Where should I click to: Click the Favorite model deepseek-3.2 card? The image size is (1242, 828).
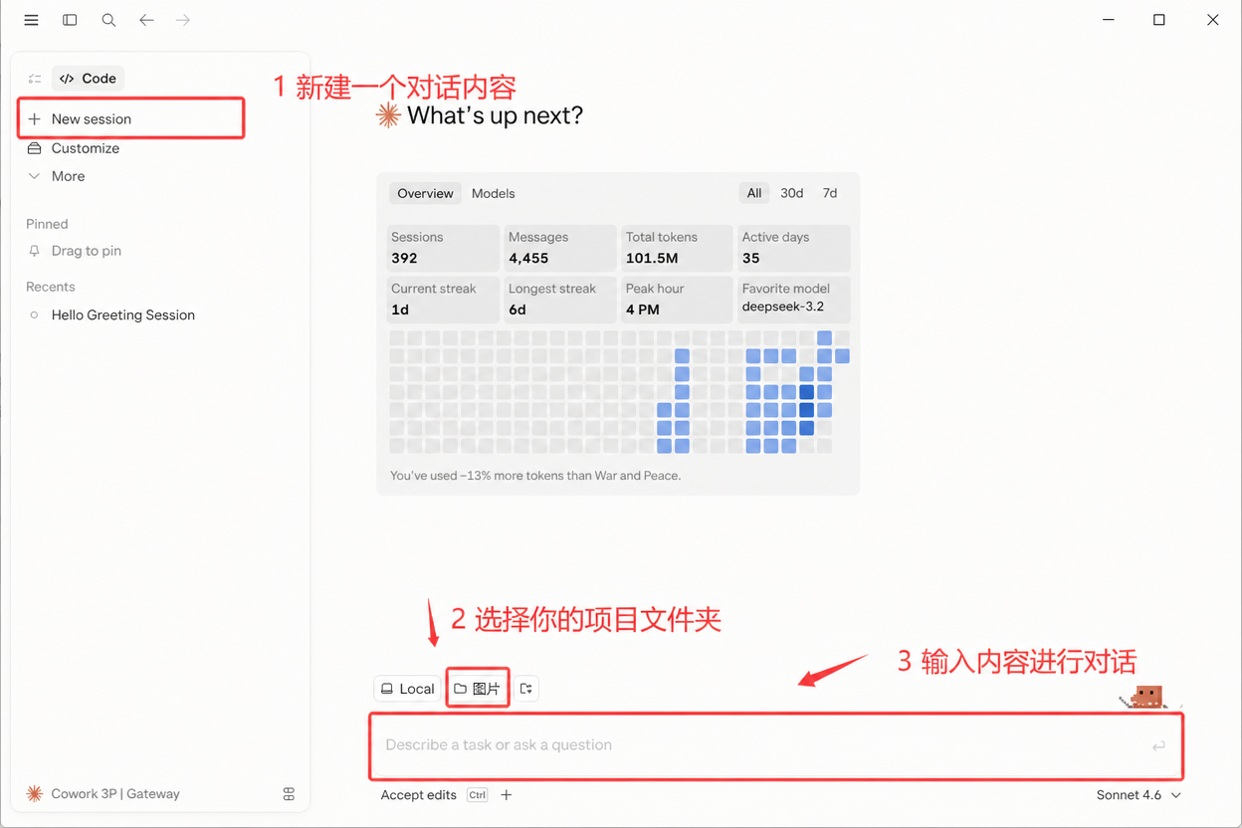794,300
